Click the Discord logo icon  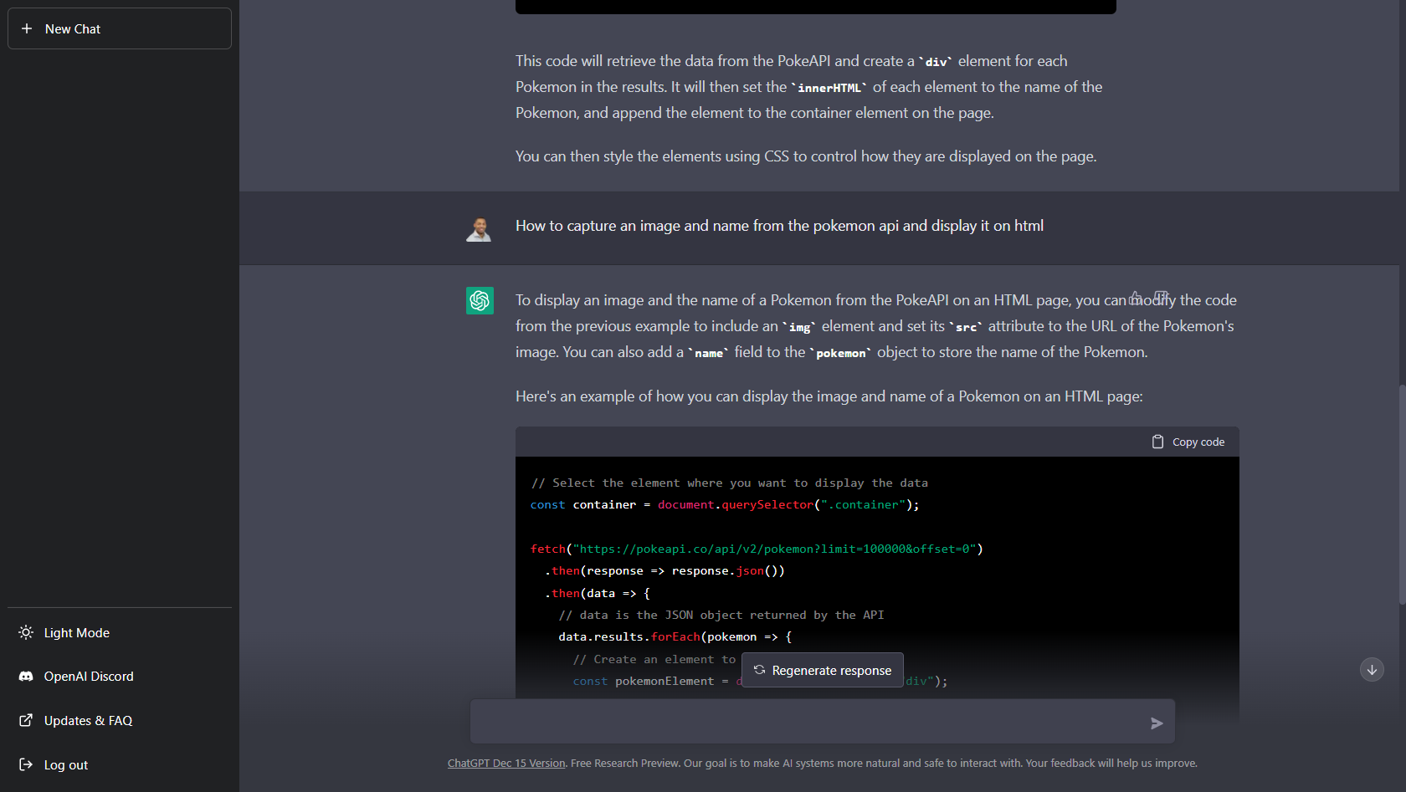pyautogui.click(x=26, y=676)
